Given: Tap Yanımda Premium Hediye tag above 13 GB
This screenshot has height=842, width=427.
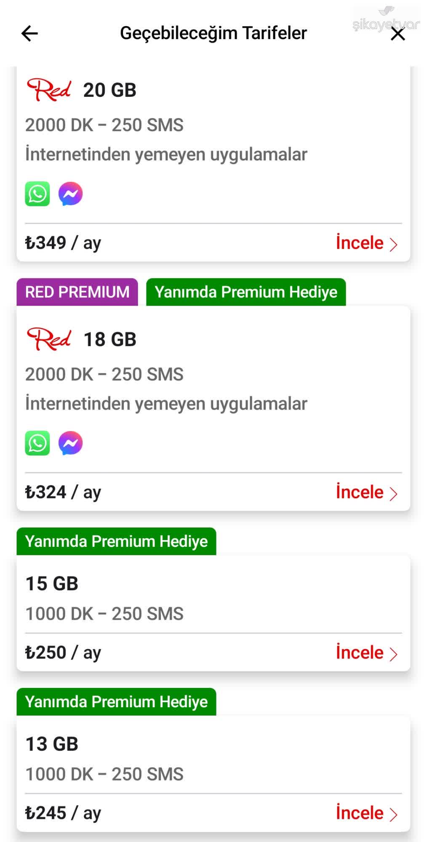Looking at the screenshot, I should click(116, 702).
